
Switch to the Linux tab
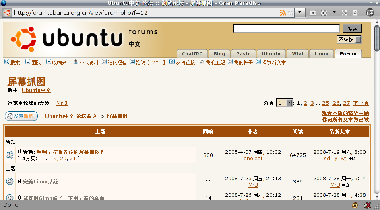click(x=321, y=54)
